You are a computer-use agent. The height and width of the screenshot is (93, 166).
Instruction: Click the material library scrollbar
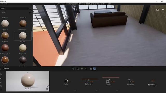click(x=32, y=32)
